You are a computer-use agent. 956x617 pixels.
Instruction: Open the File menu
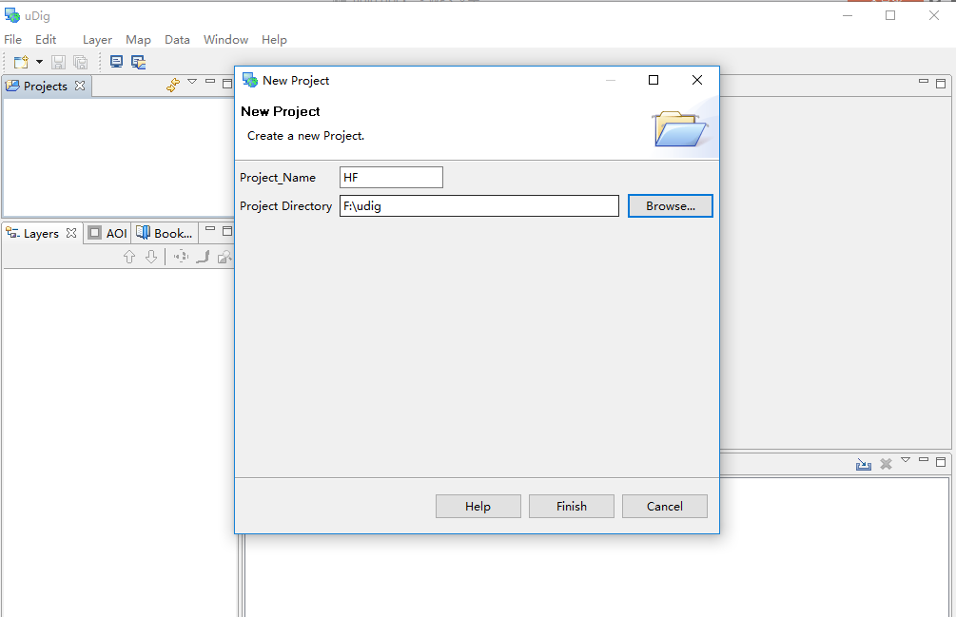pyautogui.click(x=12, y=40)
